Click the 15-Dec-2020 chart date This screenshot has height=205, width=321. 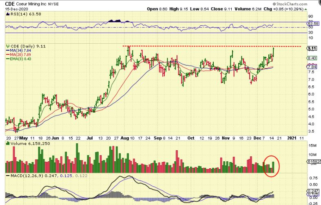point(17,9)
